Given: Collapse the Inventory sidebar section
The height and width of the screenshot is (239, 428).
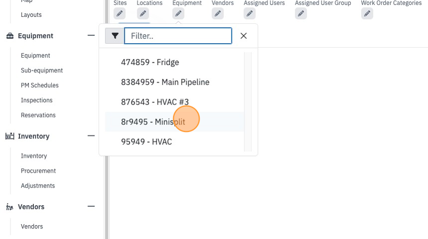Looking at the screenshot, I should click(91, 136).
